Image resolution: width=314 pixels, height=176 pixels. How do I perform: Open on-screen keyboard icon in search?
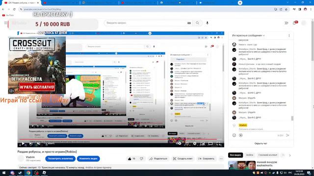tap(189, 23)
